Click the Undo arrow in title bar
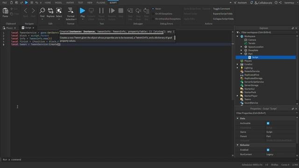The width and height of the screenshot is (299, 168). [36, 2]
